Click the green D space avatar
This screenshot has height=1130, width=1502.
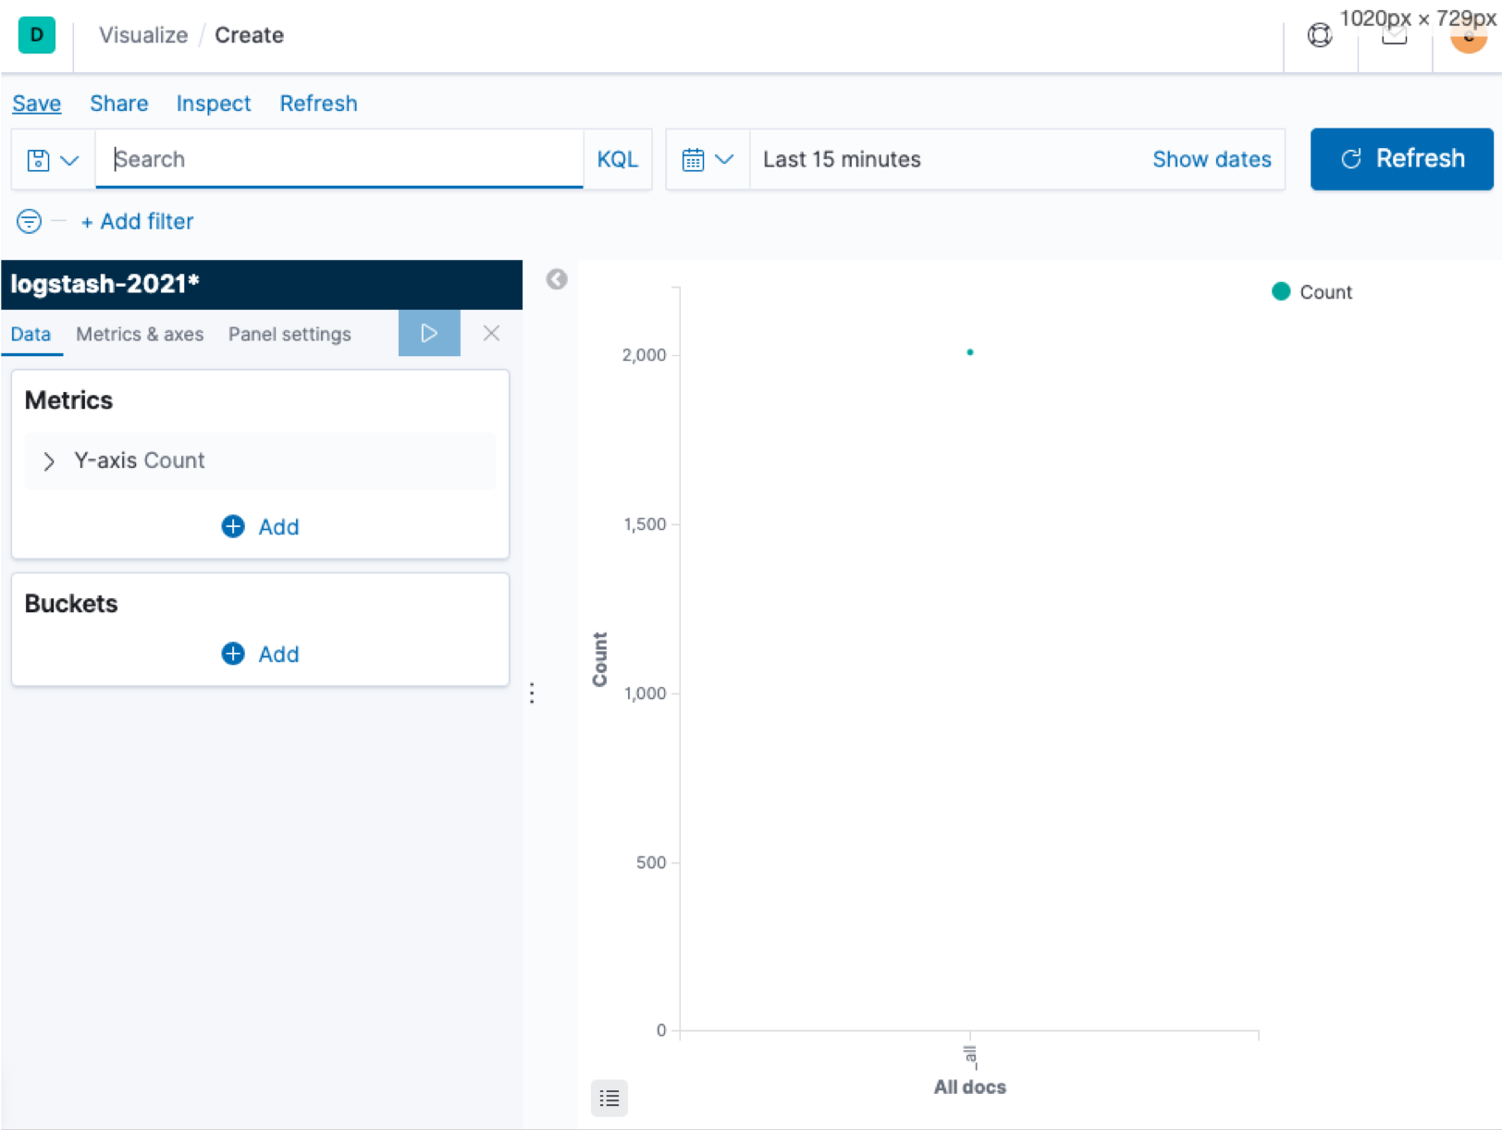tap(37, 35)
